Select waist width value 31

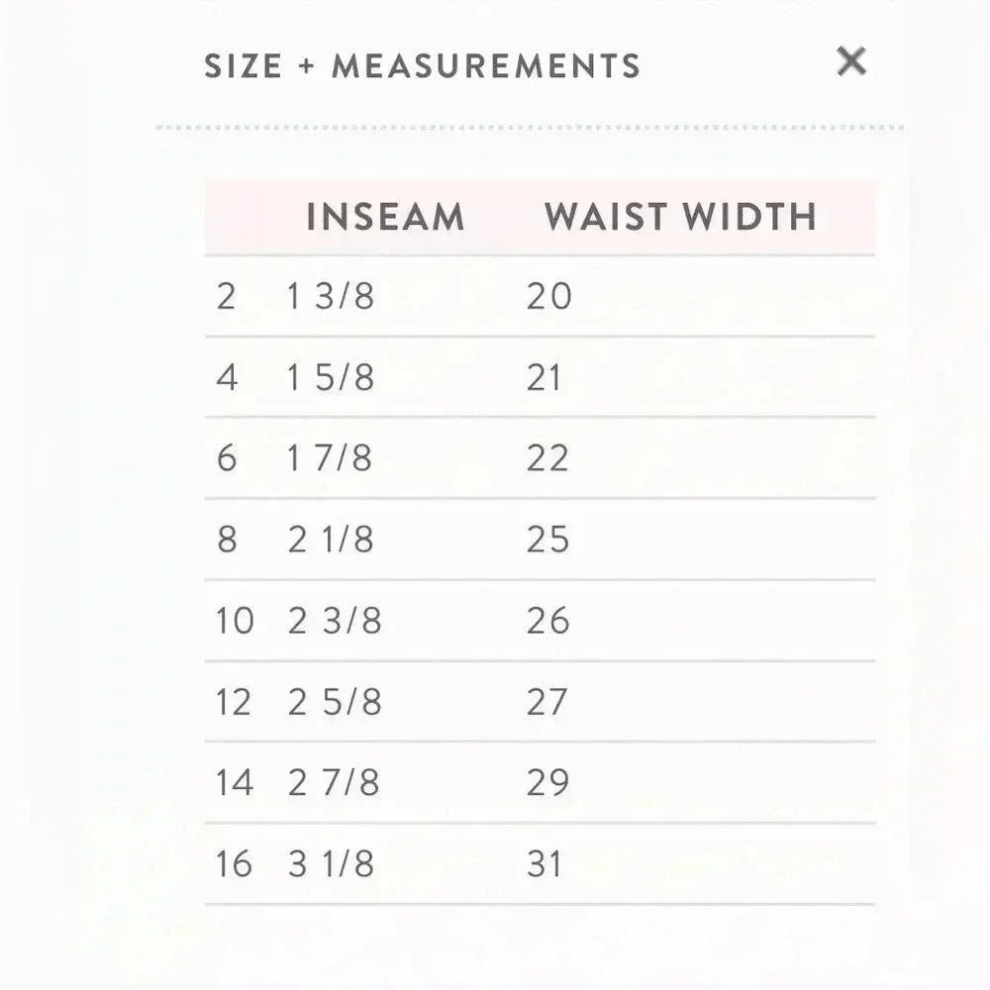[544, 864]
